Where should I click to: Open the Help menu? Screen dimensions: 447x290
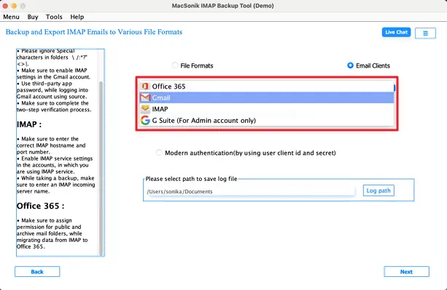click(x=77, y=17)
